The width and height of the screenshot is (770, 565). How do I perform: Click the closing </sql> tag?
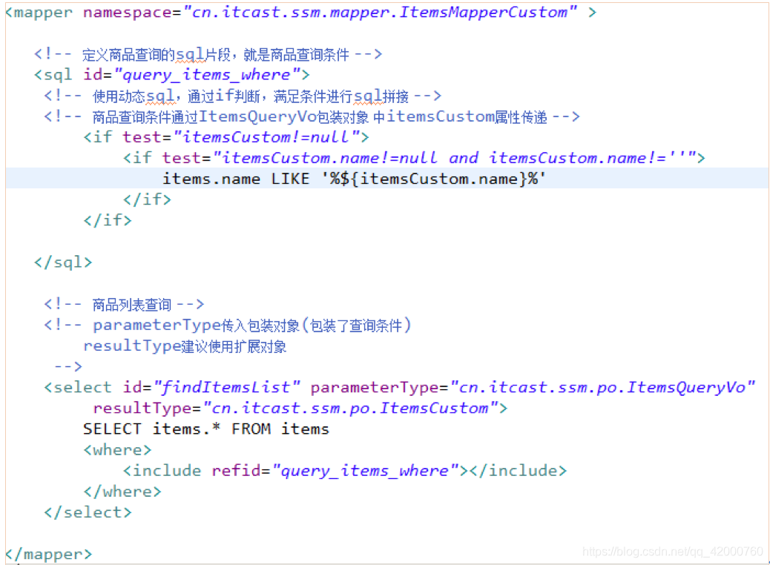(x=63, y=262)
